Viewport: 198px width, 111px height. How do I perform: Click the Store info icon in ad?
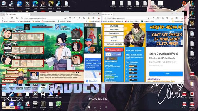tap(87, 81)
